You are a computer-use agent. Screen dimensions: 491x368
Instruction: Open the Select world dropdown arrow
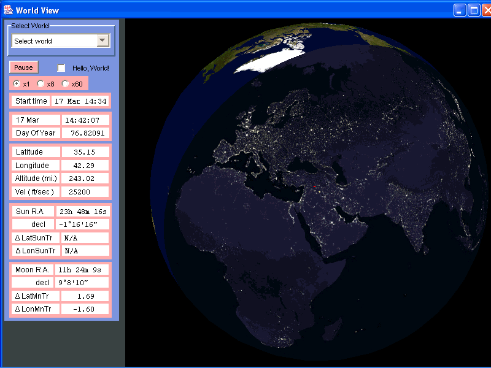103,41
